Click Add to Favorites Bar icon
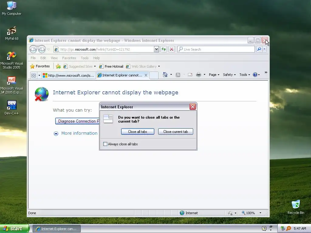 point(58,66)
